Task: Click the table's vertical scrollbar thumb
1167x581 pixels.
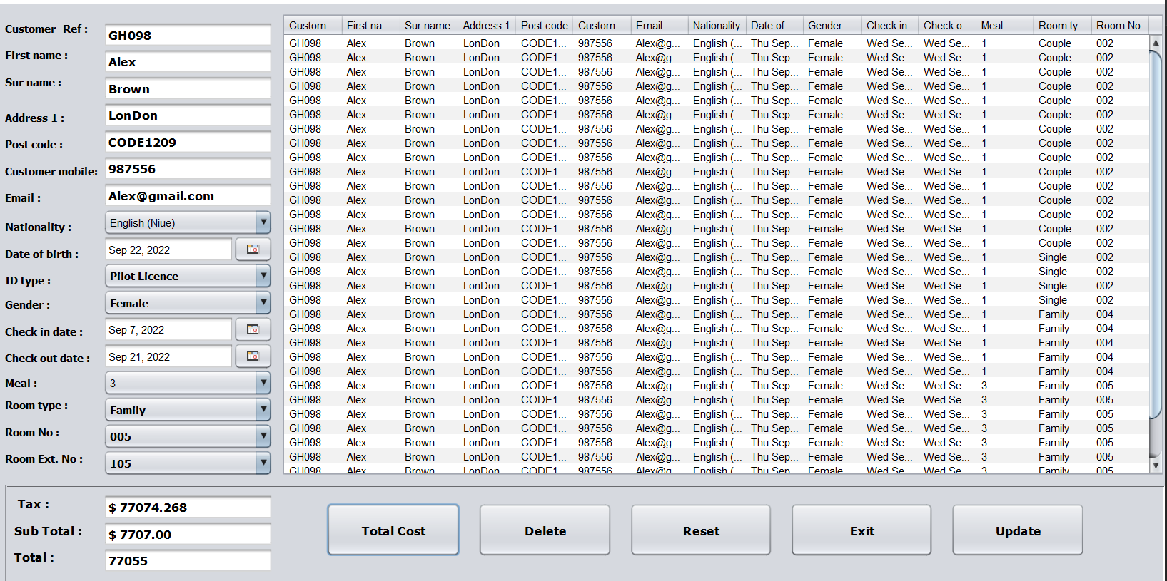Action: pyautogui.click(x=1156, y=234)
